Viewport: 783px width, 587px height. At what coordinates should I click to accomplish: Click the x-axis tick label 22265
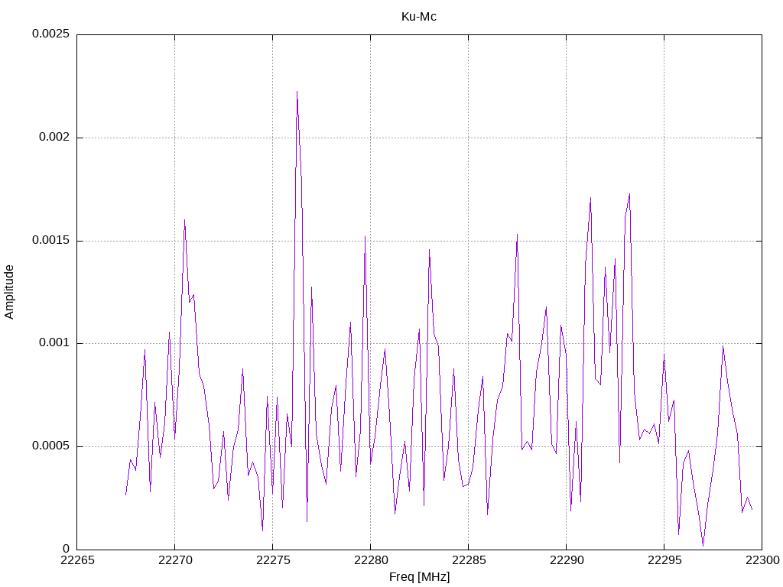tap(77, 560)
